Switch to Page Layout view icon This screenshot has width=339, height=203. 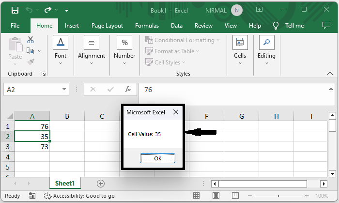[x=216, y=196]
